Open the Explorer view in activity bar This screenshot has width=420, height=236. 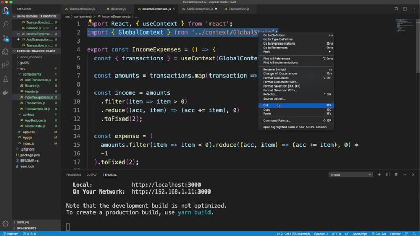pos(5,10)
